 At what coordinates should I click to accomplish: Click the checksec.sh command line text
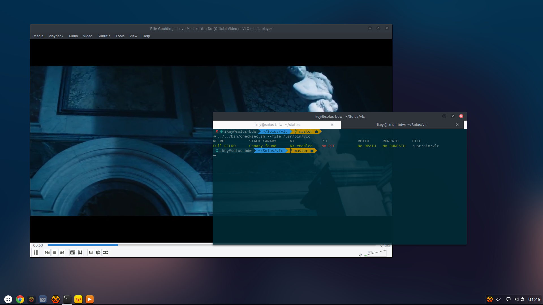point(264,136)
